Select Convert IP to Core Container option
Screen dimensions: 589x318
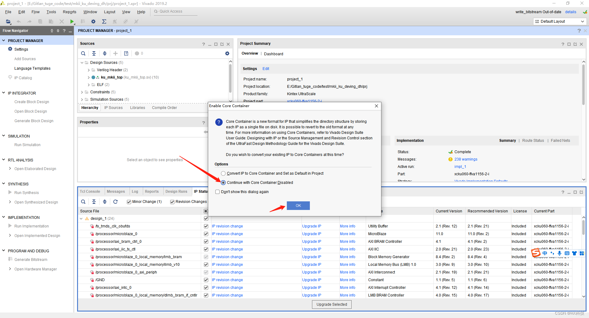click(223, 173)
